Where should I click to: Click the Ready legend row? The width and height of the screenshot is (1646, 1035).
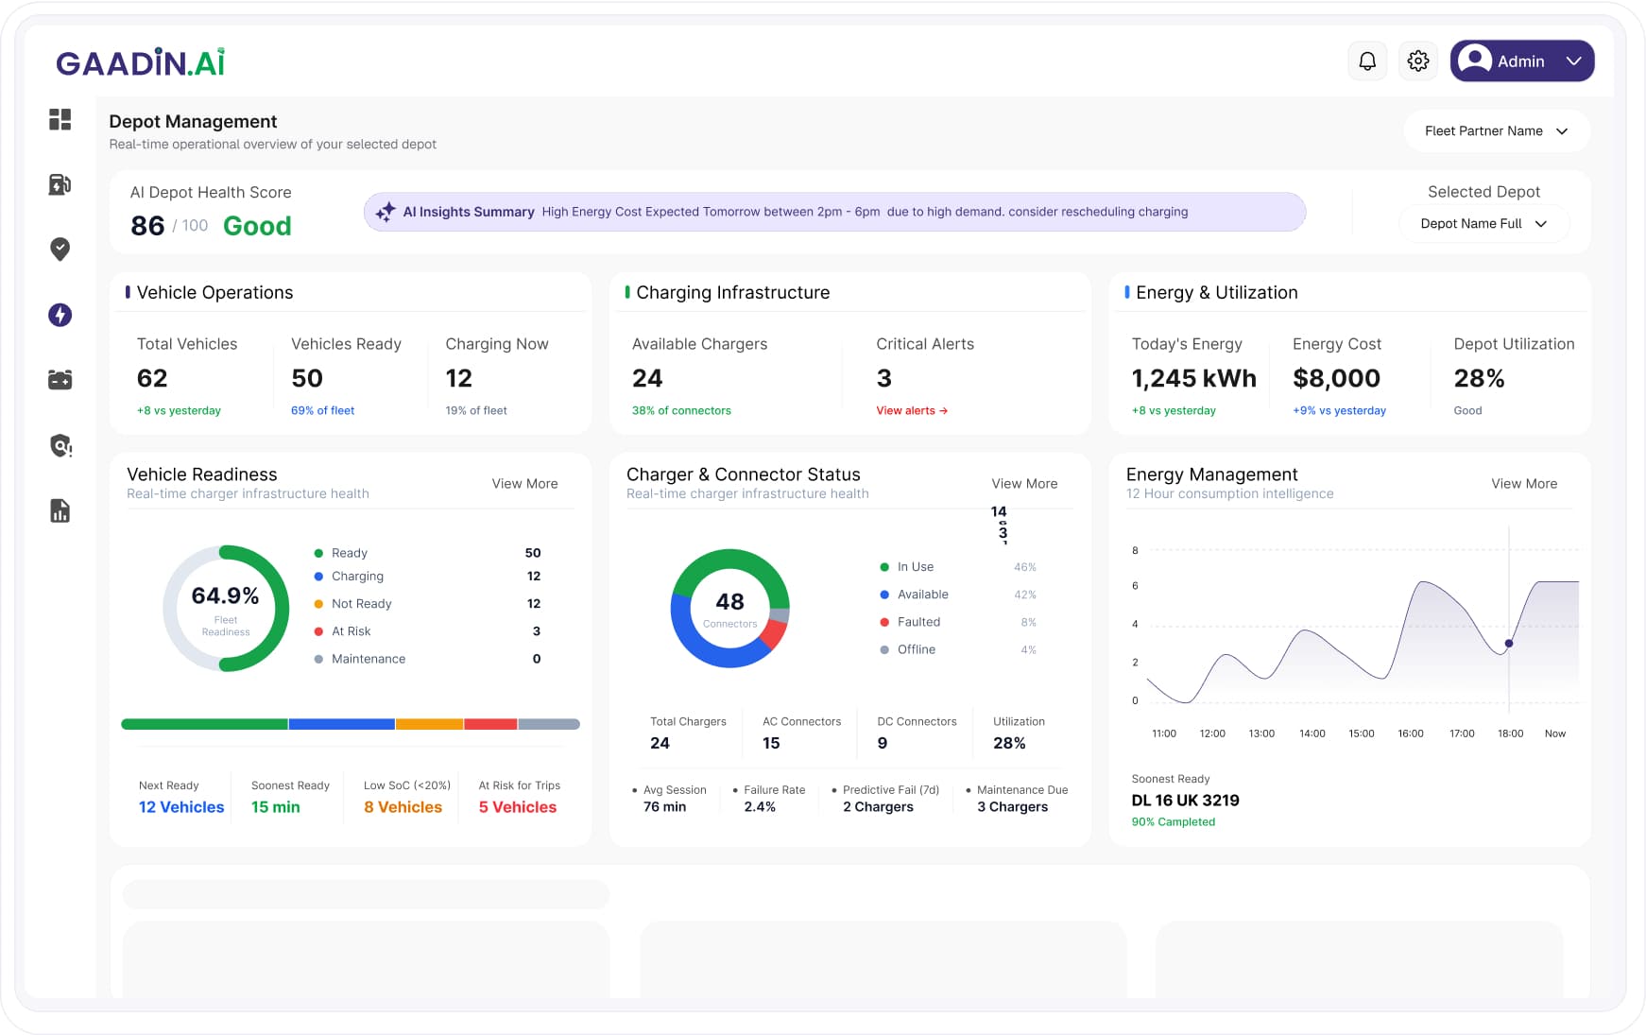[427, 553]
